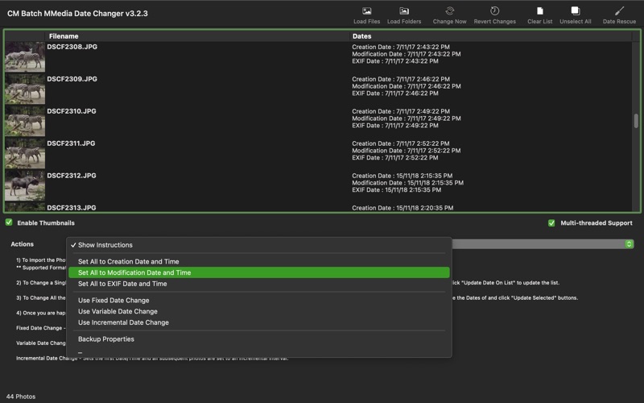Select Use Fixed Date Change

pyautogui.click(x=258, y=300)
